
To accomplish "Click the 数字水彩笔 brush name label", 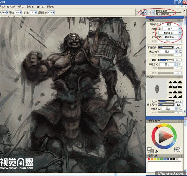I will [x=161, y=11].
